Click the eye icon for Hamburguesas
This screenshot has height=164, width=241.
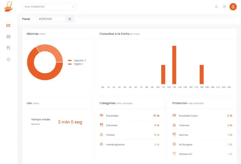158,145
